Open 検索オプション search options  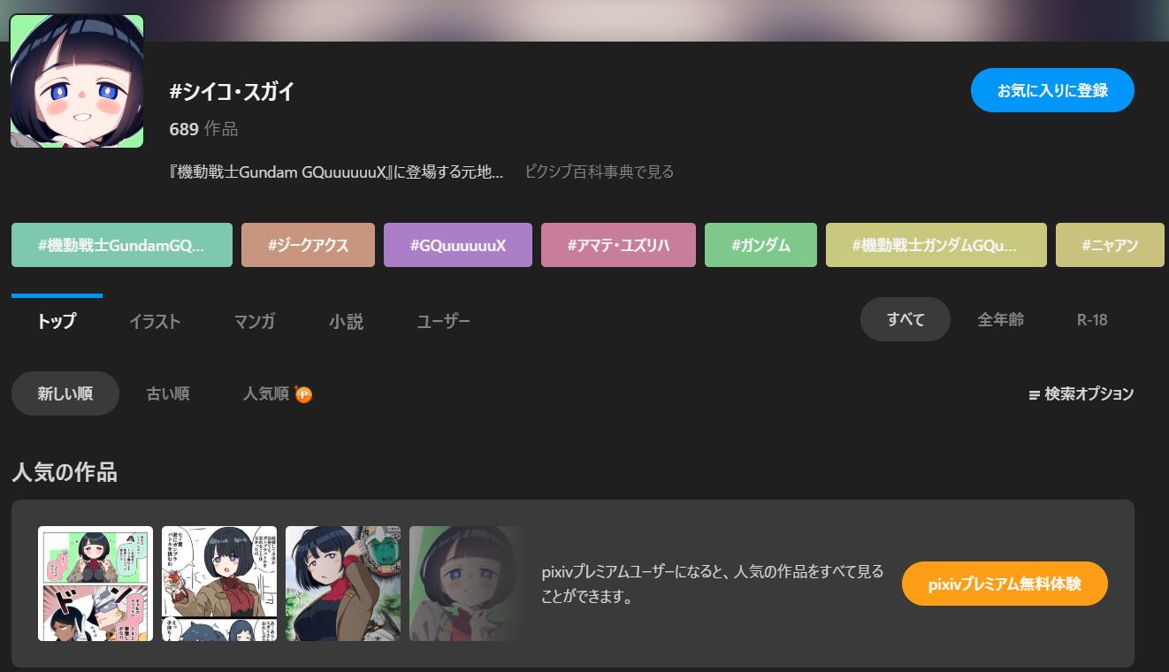pyautogui.click(x=1081, y=393)
